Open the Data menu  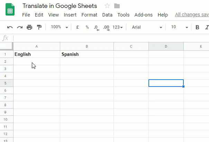[107, 15]
